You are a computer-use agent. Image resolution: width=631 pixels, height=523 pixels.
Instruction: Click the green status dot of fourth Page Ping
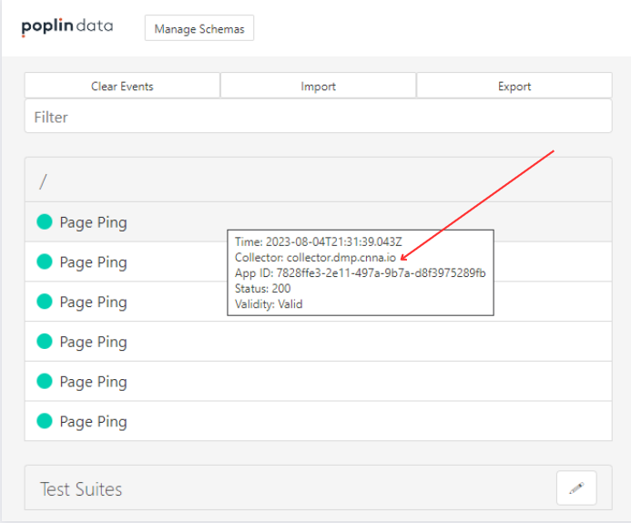pyautogui.click(x=44, y=342)
